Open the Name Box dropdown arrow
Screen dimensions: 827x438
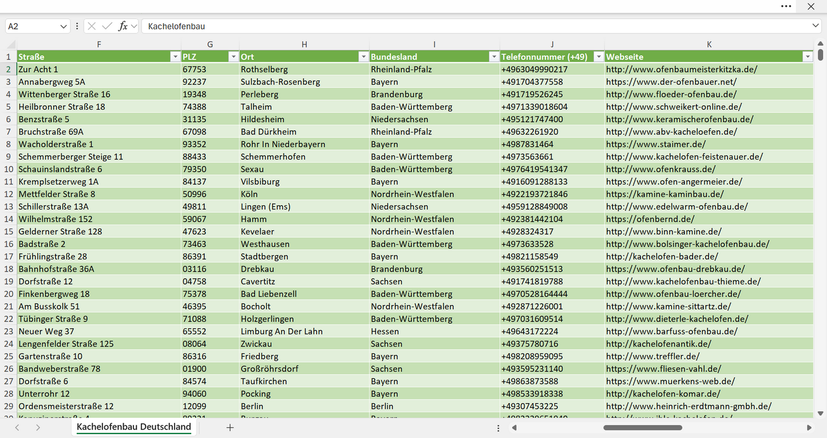[63, 26]
